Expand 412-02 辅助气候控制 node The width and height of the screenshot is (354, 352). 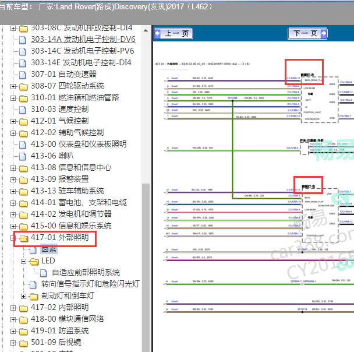click(13, 133)
